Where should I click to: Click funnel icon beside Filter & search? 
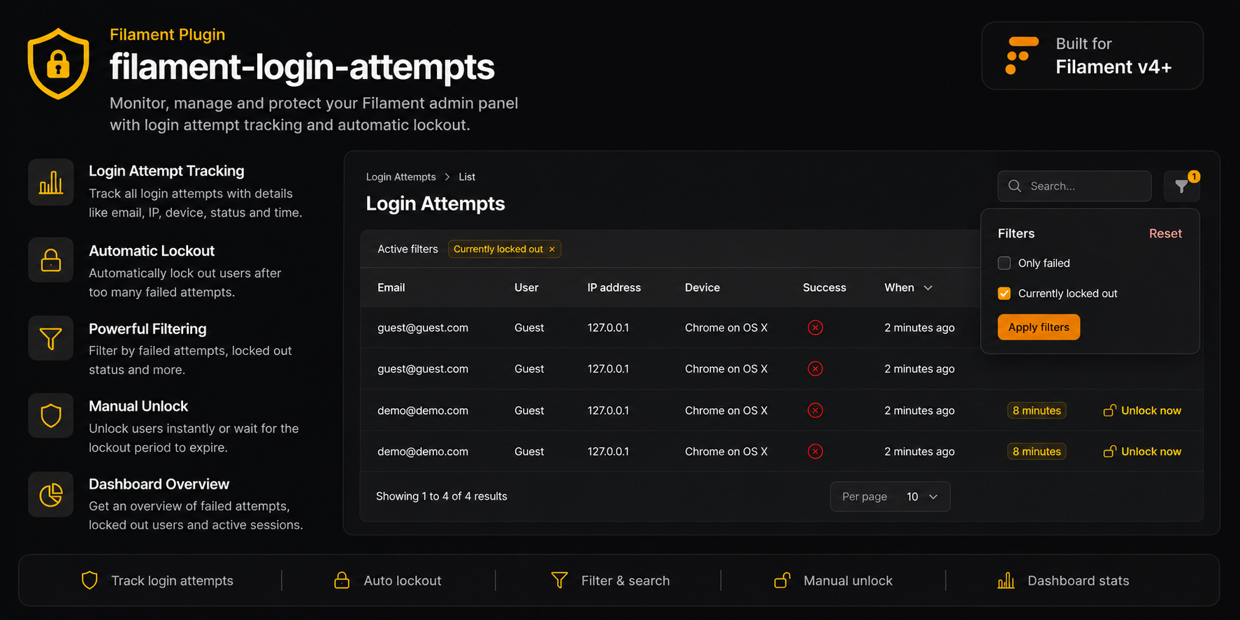click(x=559, y=580)
